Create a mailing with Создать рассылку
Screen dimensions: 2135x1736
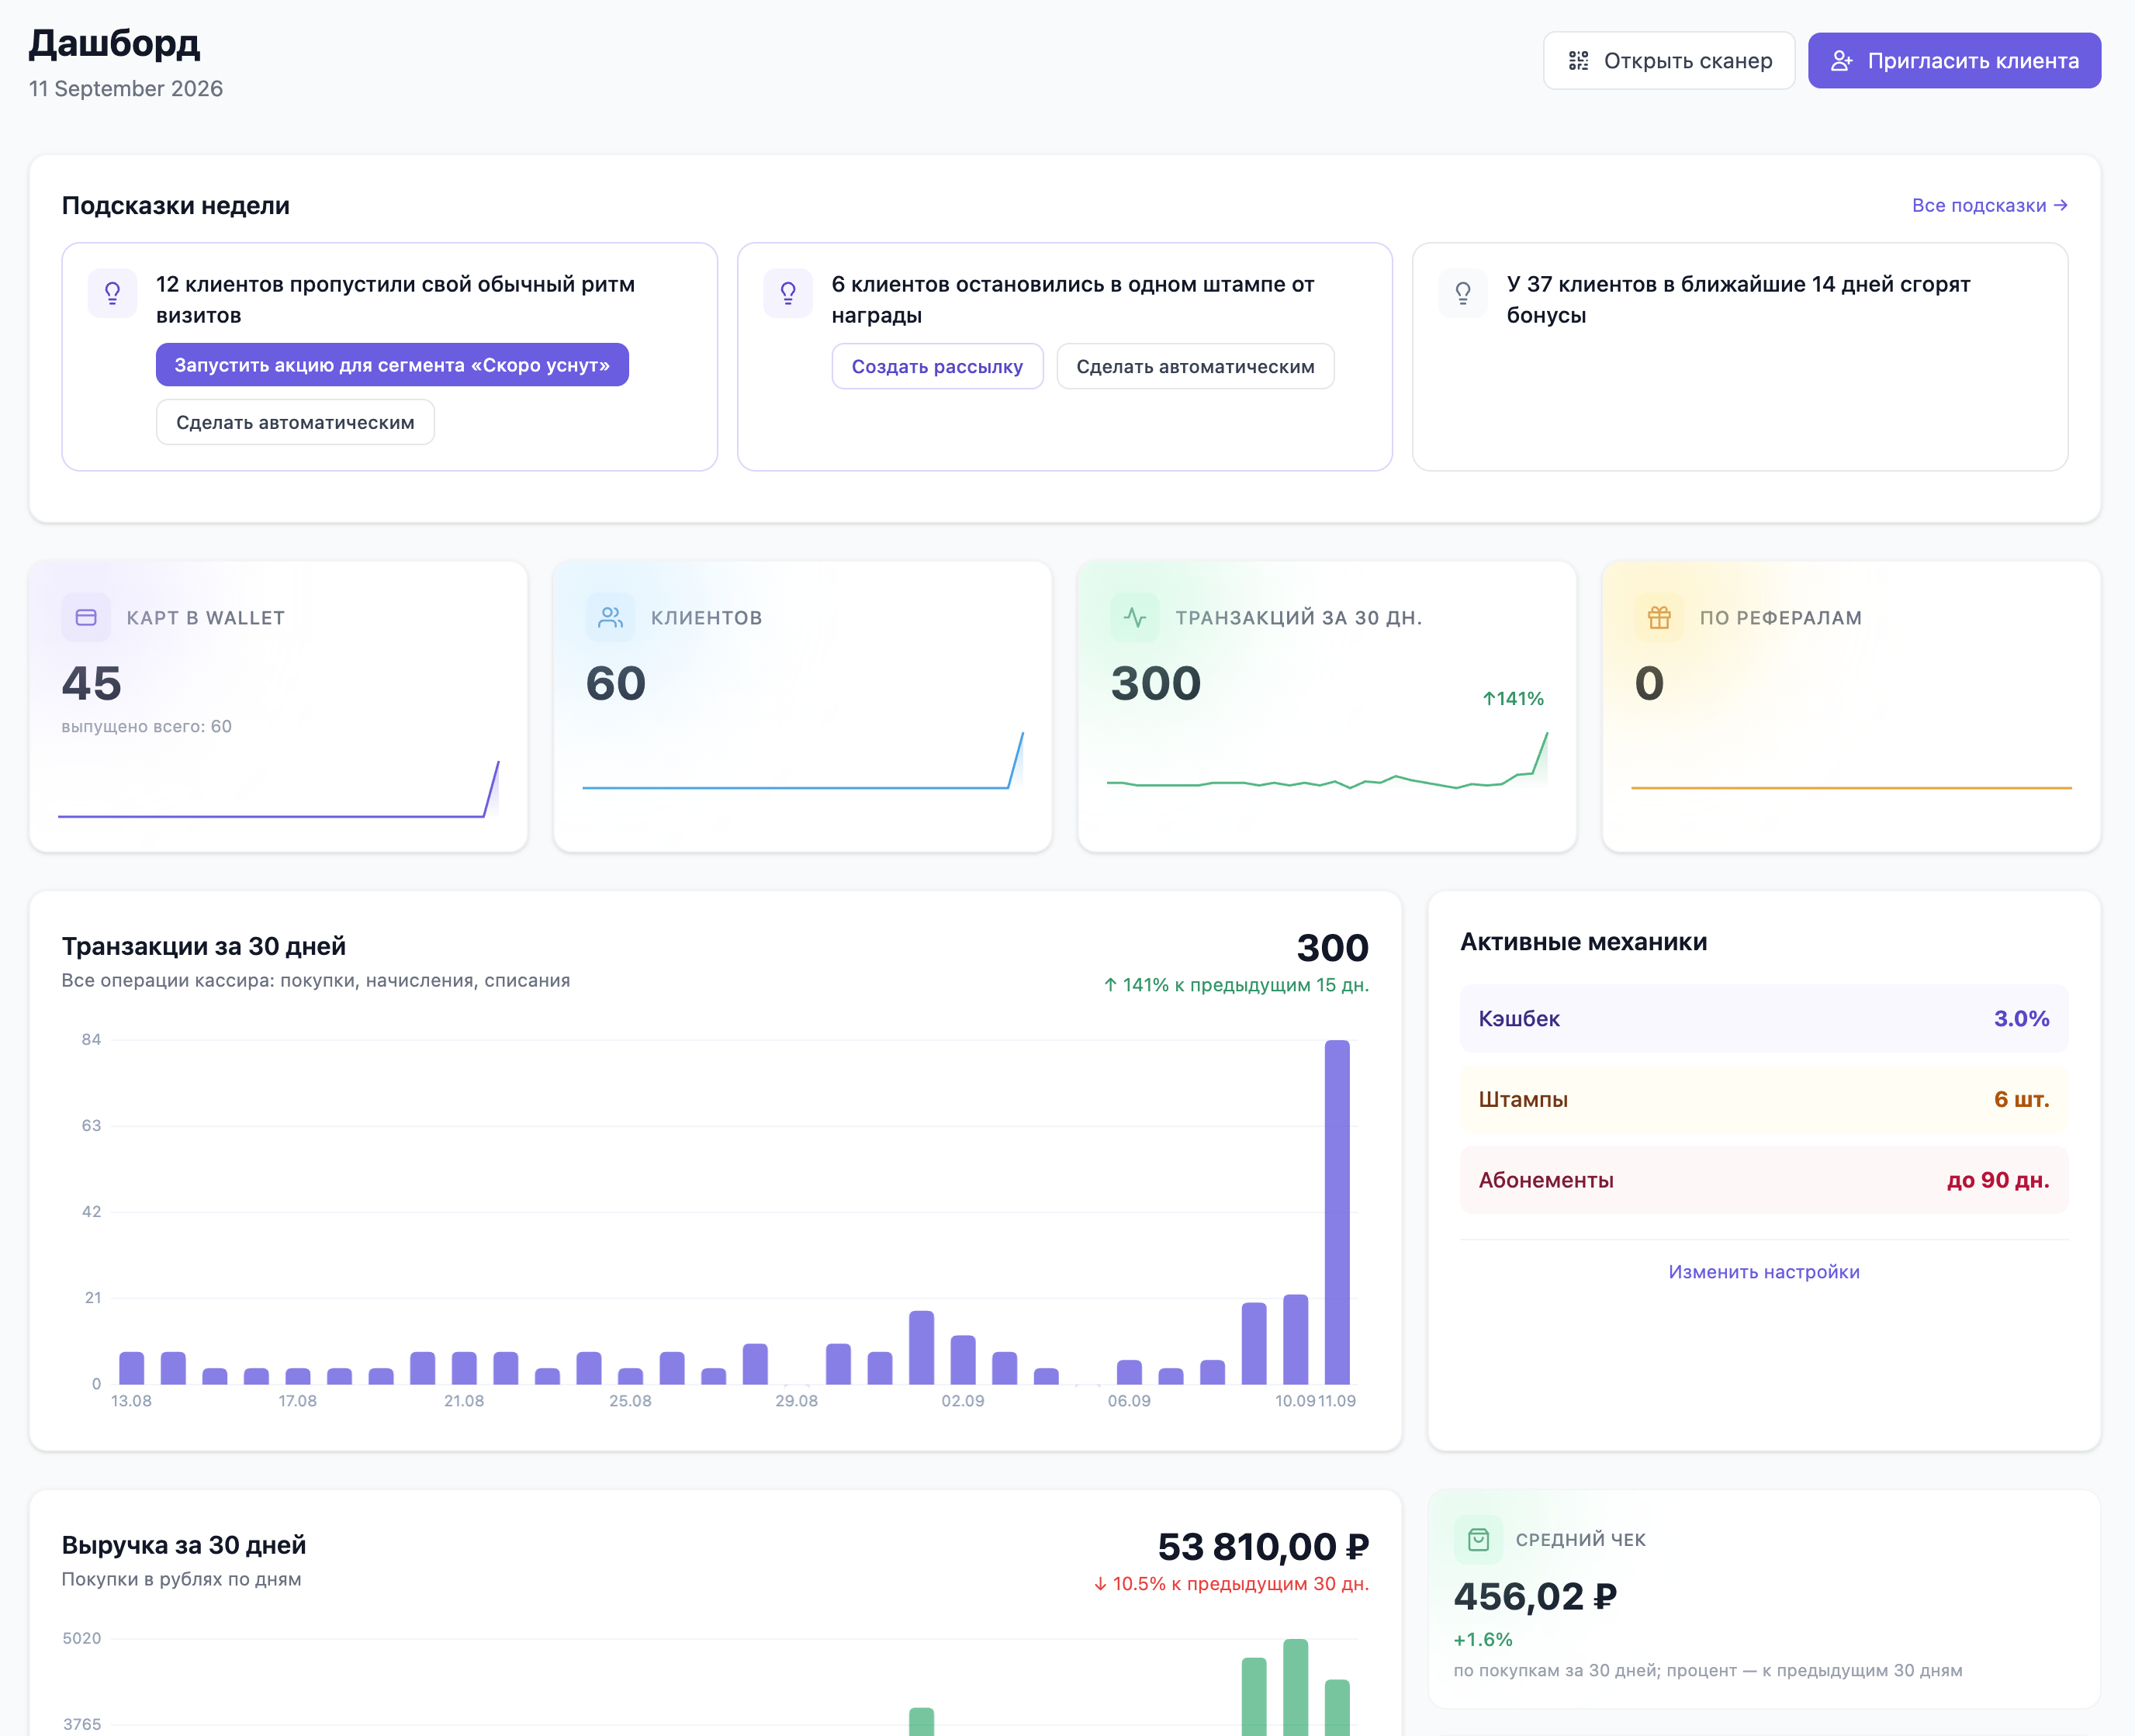point(937,366)
